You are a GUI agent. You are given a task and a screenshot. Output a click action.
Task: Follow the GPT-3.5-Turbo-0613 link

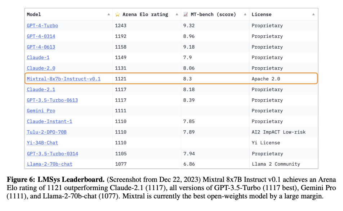coord(52,100)
